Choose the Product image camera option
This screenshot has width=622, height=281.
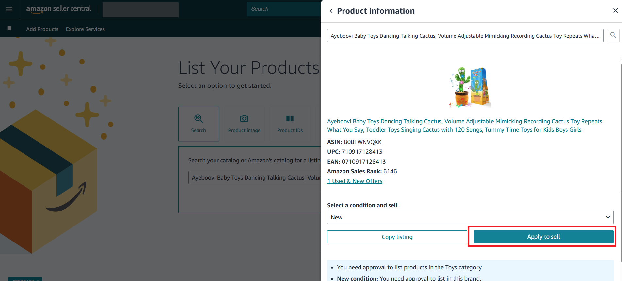pyautogui.click(x=244, y=124)
